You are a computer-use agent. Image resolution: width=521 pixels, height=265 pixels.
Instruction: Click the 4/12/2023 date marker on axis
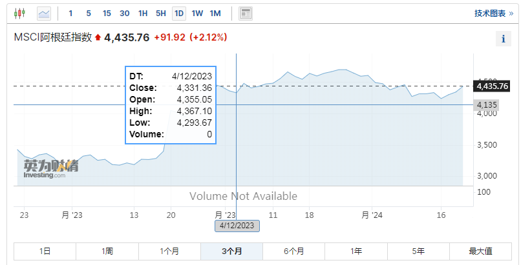pyautogui.click(x=237, y=226)
